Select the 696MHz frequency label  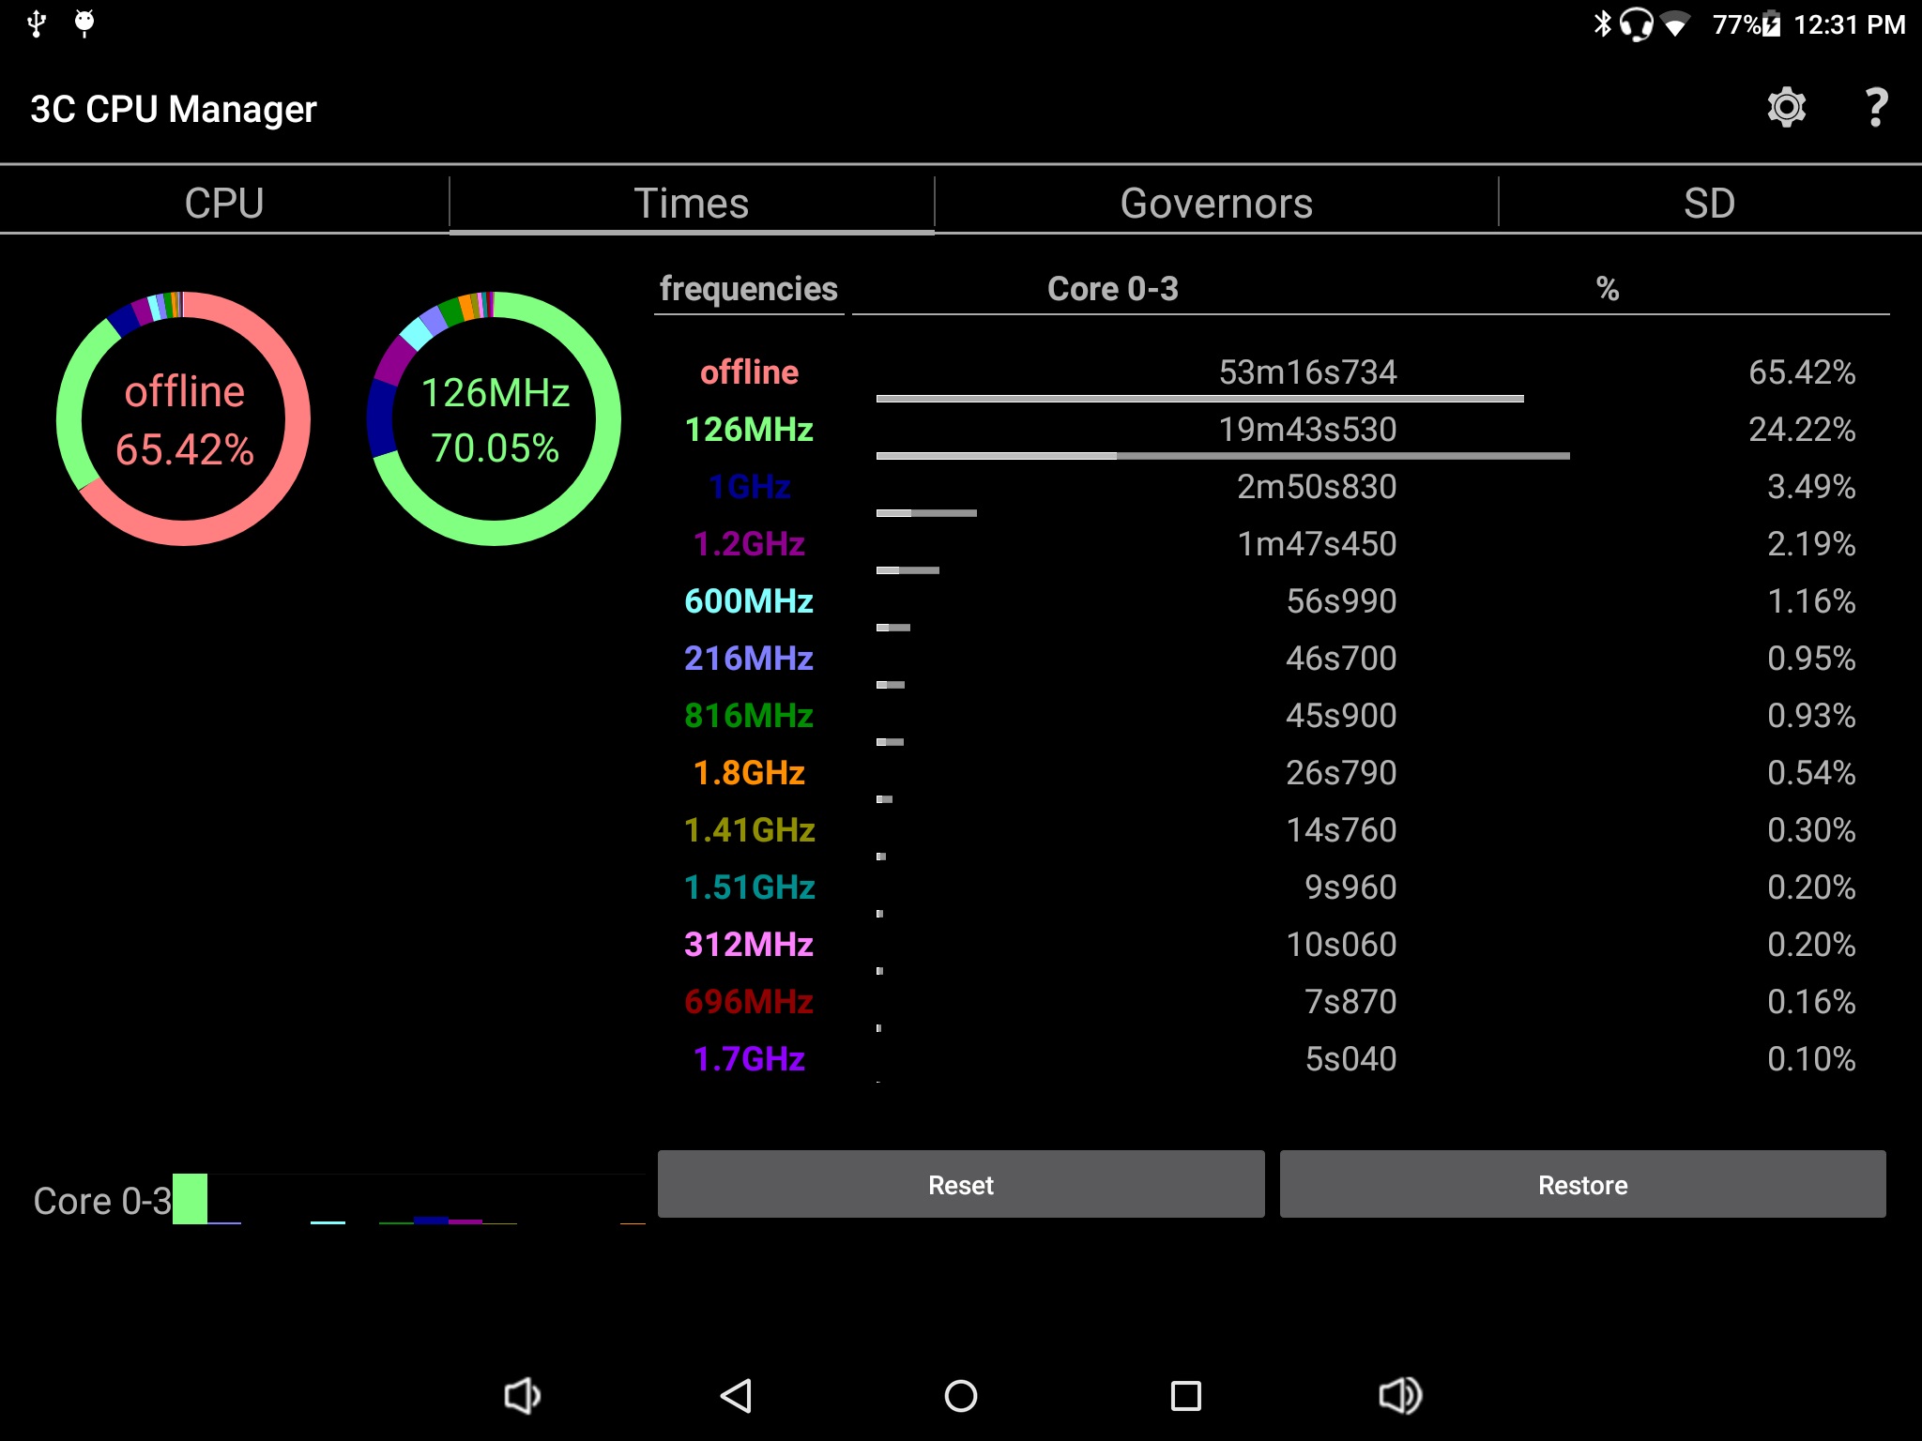coord(749,1002)
